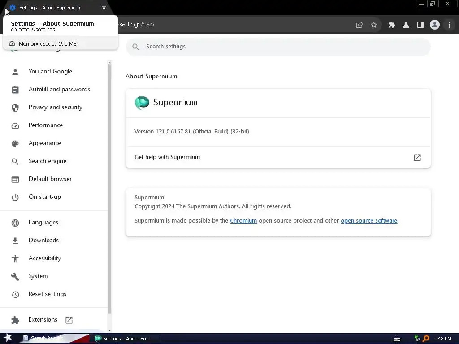Click the Languages globe icon
Screen dimensions: 459x344
15,223
